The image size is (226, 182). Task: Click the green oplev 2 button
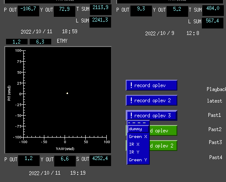163,146
